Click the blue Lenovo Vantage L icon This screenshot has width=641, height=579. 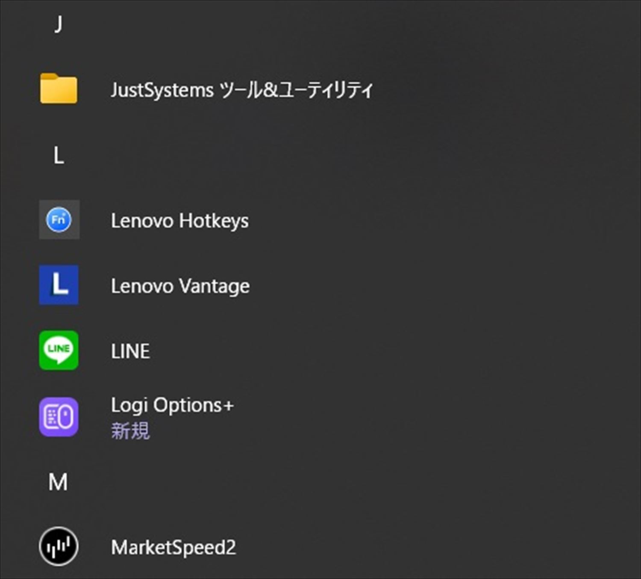pos(59,285)
